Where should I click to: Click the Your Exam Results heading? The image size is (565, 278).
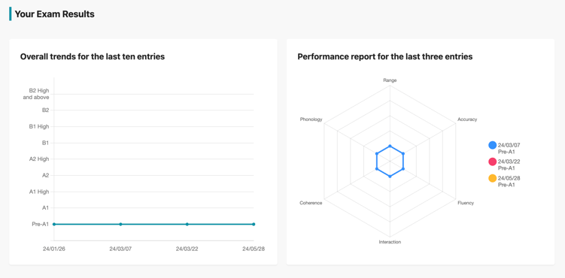click(x=54, y=14)
